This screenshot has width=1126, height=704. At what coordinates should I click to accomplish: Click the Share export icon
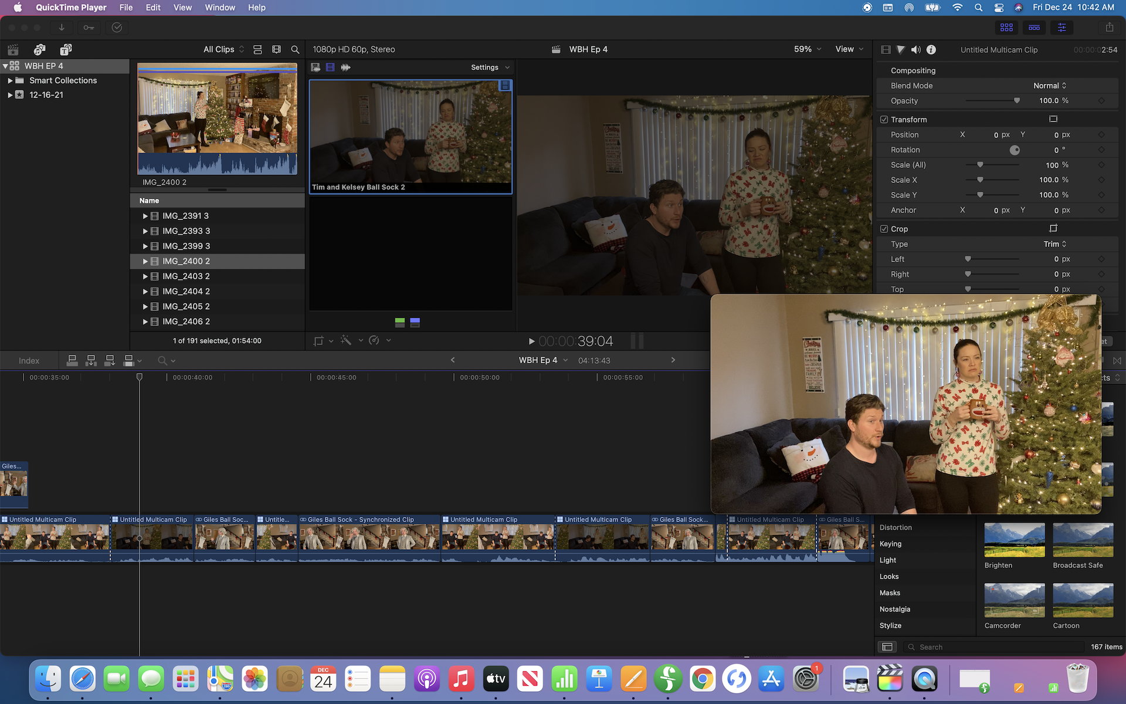point(1109,28)
